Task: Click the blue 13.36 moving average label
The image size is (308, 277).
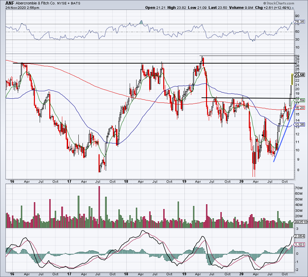Action: click(x=299, y=124)
